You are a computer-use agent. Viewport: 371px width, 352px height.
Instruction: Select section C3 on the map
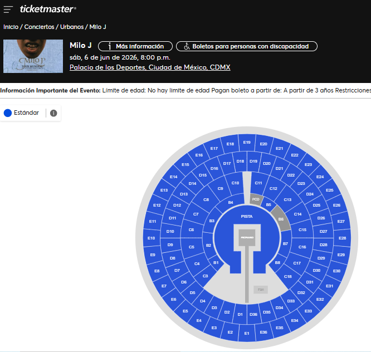click(206, 276)
